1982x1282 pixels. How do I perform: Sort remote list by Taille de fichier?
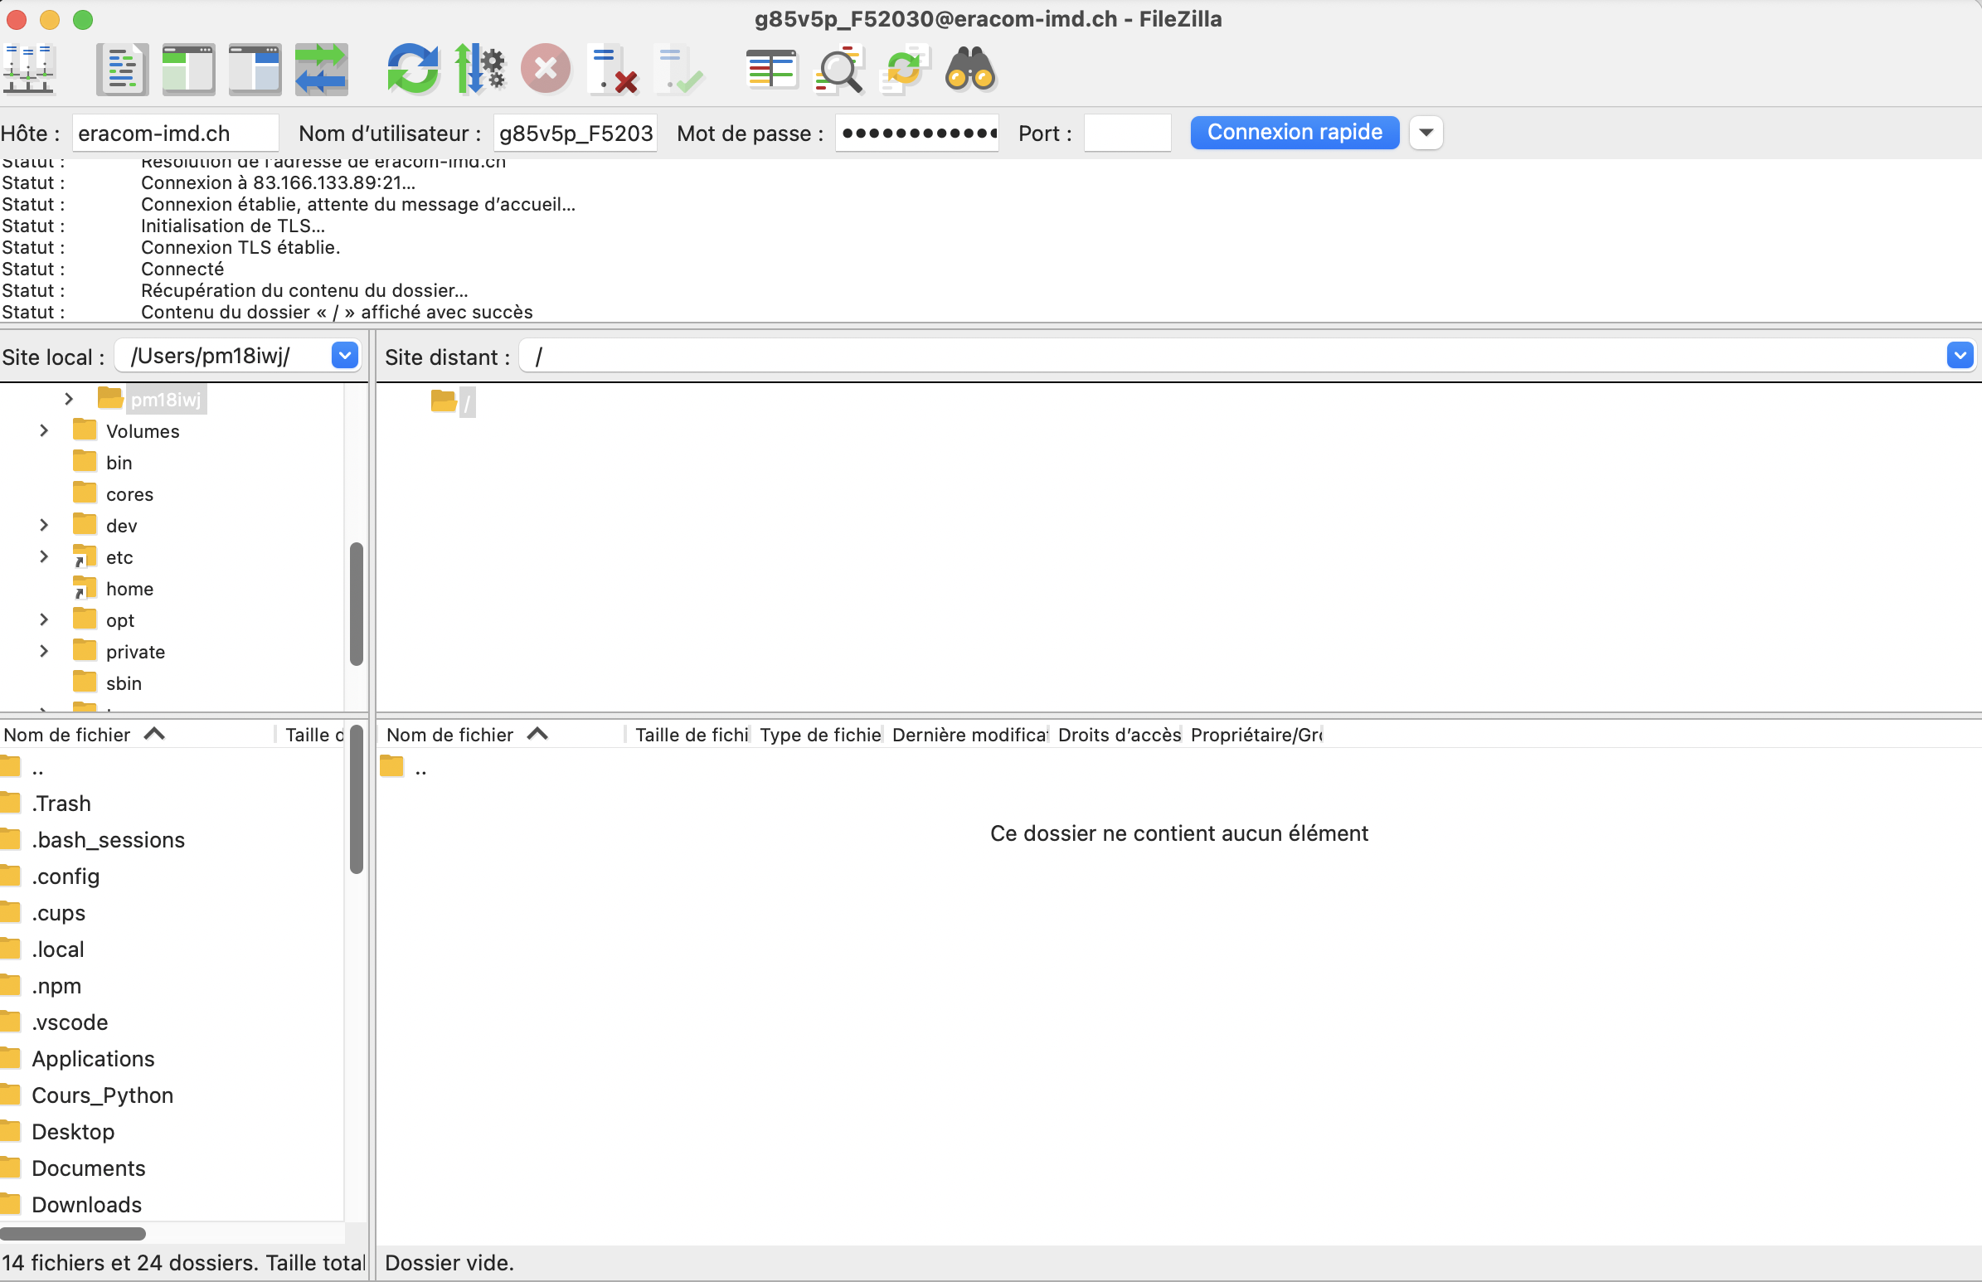click(689, 734)
